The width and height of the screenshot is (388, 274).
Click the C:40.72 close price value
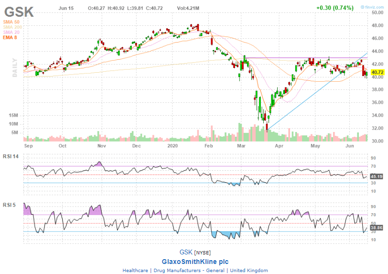154,8
